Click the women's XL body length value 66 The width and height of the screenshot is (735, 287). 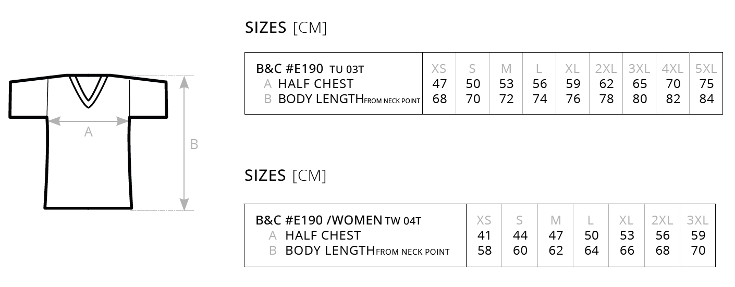point(627,251)
